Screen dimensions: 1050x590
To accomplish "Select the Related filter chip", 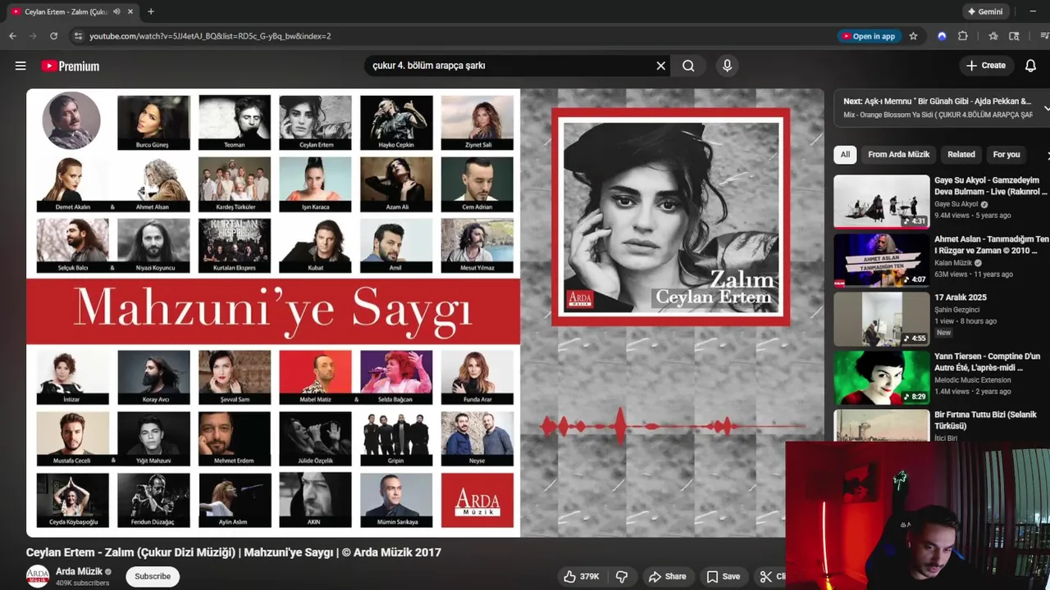I will [961, 154].
